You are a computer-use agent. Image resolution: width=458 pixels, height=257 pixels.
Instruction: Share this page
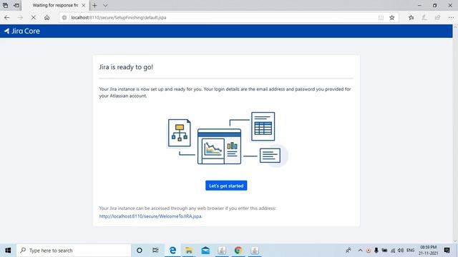437,17
